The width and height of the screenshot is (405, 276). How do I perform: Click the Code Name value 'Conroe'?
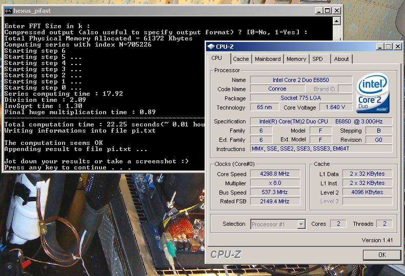(x=277, y=89)
